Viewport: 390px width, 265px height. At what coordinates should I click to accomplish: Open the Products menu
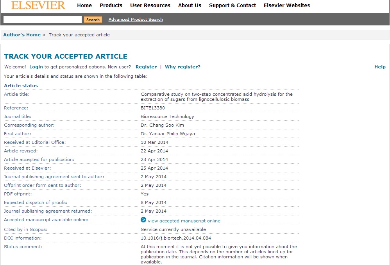(x=111, y=5)
